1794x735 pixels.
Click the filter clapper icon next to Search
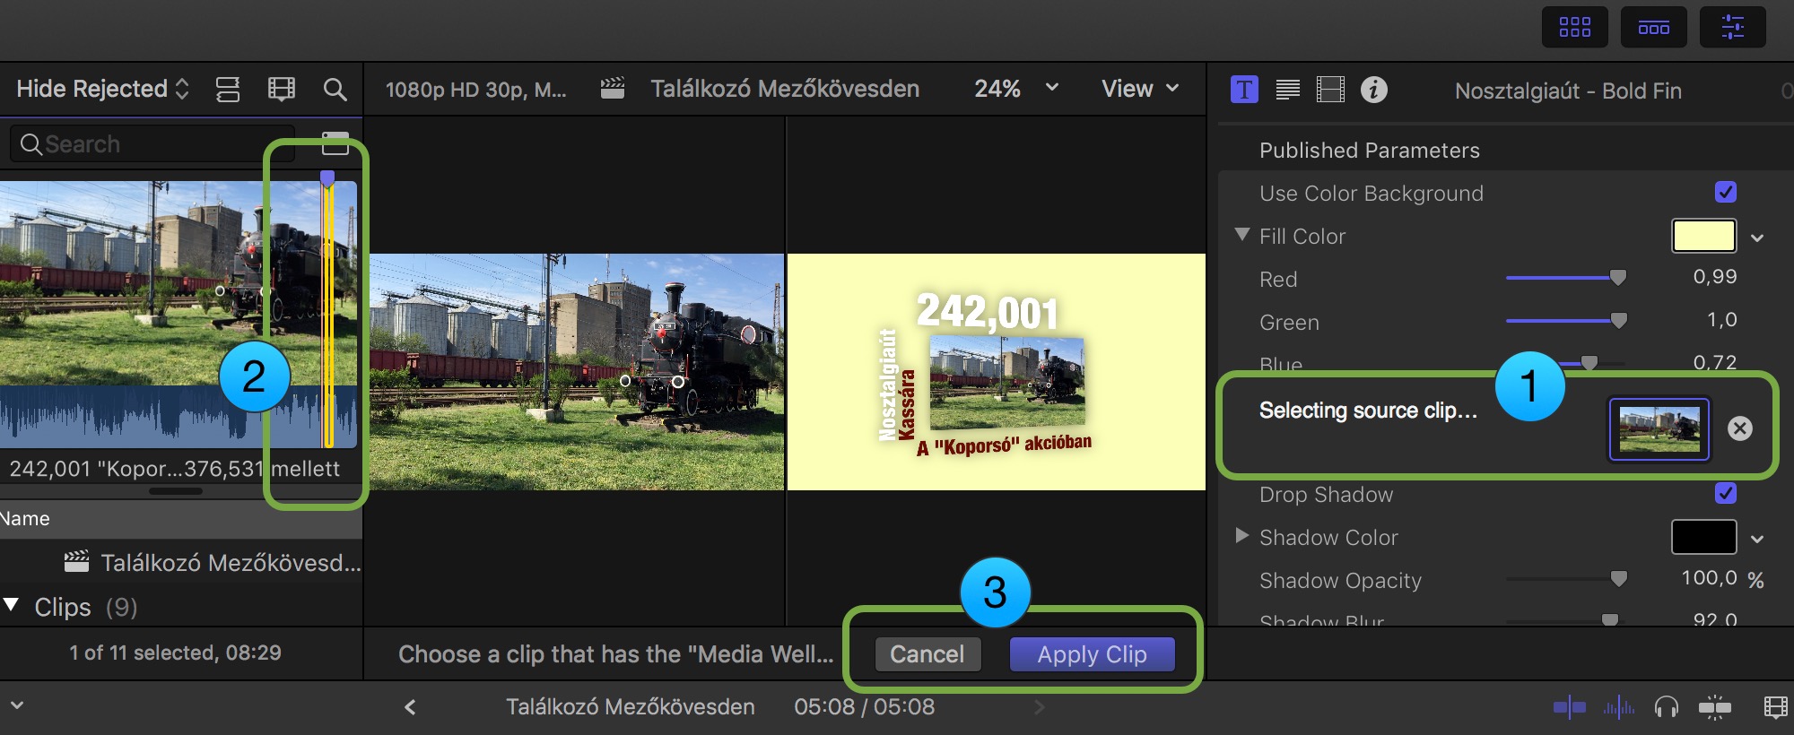[x=335, y=143]
